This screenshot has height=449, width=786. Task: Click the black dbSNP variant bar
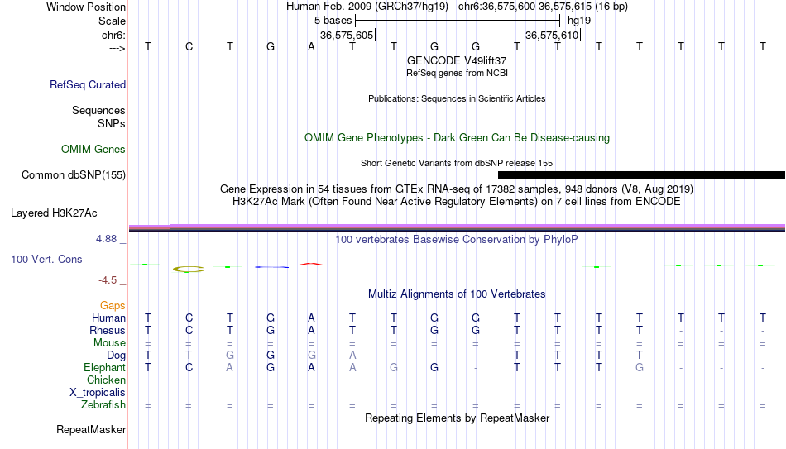pos(641,175)
